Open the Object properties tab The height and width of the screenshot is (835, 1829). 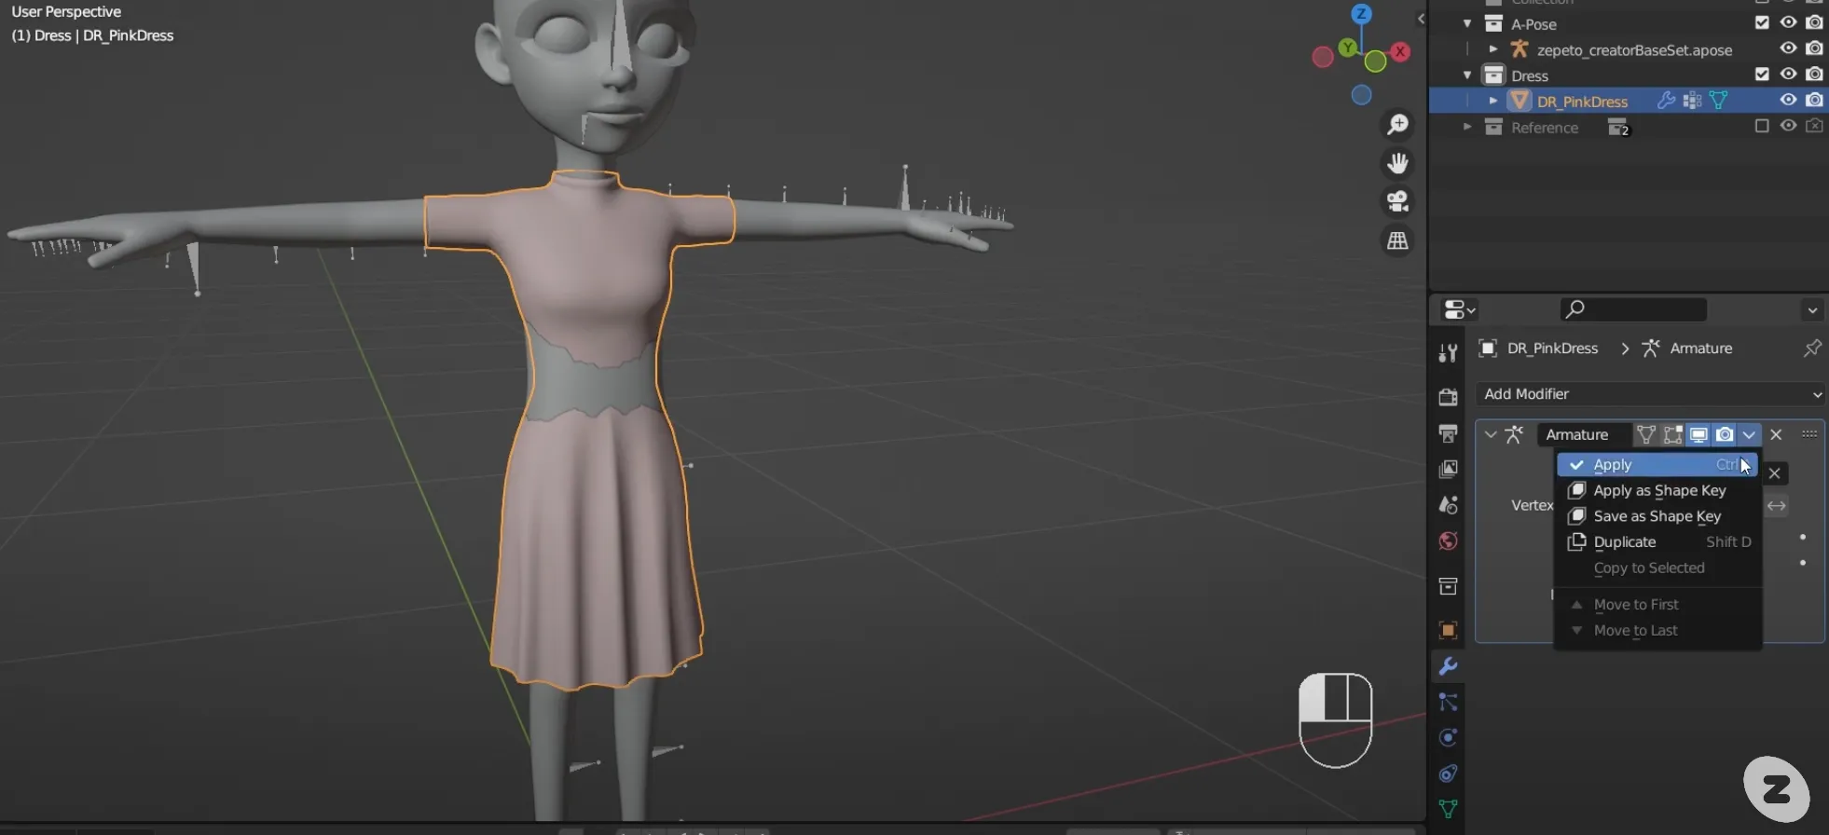[1448, 630]
